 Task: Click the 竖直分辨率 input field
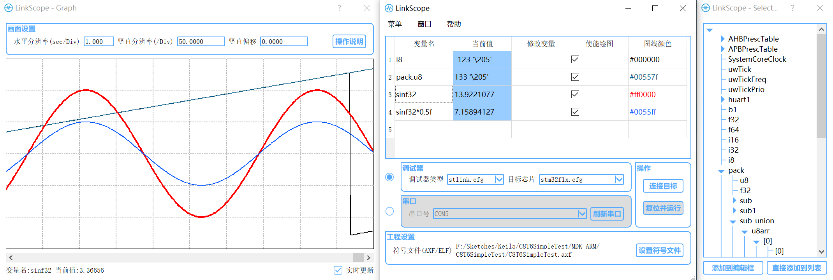[201, 42]
